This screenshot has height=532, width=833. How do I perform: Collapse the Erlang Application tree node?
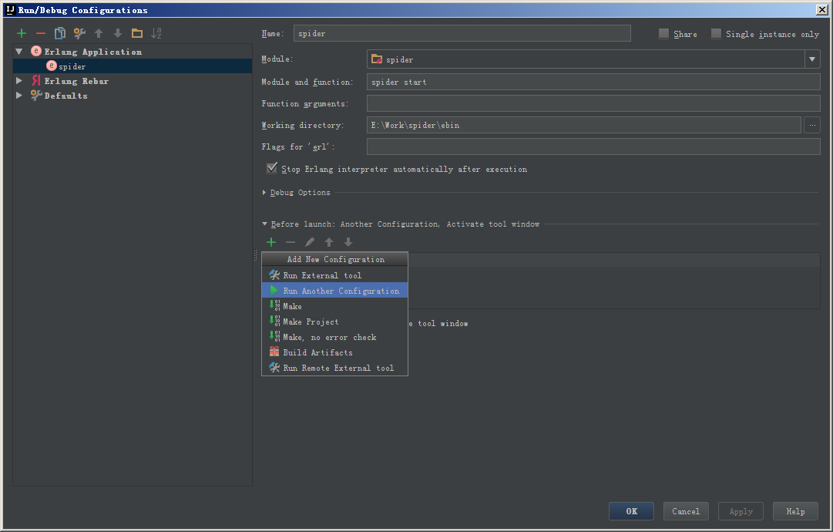tap(18, 51)
